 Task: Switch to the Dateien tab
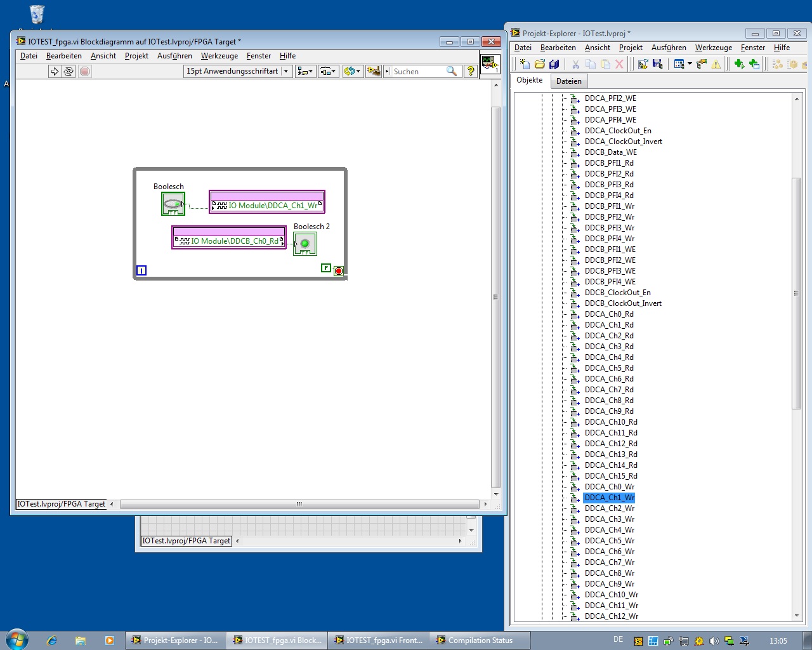(568, 81)
